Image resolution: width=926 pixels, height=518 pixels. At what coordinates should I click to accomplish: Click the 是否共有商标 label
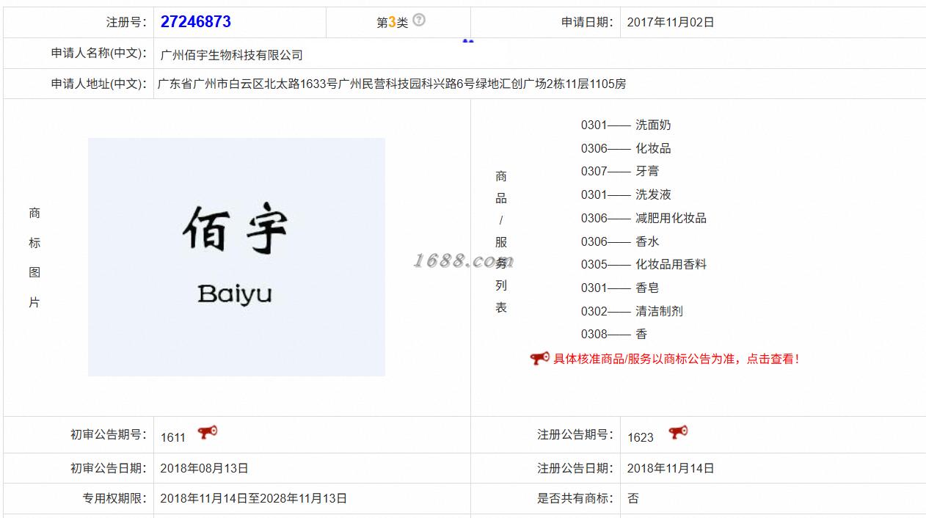pos(575,498)
